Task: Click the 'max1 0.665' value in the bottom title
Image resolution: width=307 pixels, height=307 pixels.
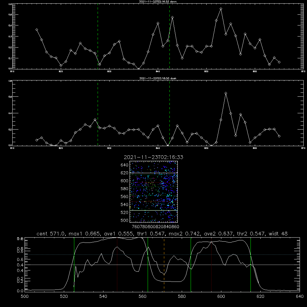Action: pyautogui.click(x=85, y=234)
